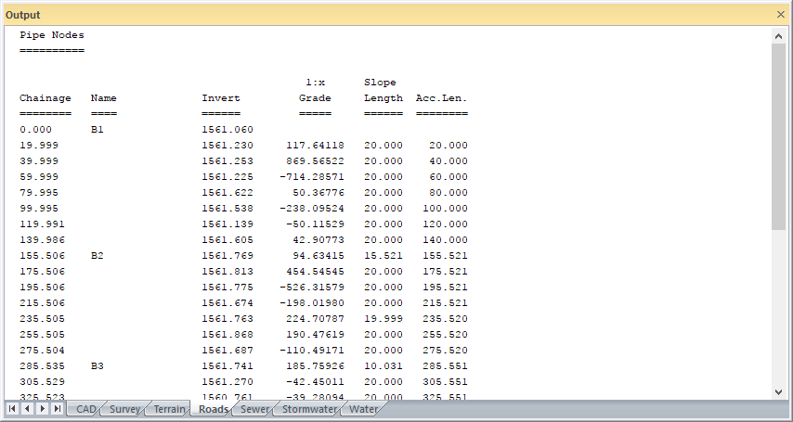Click the Pipe Nodes heading text

pyautogui.click(x=52, y=35)
